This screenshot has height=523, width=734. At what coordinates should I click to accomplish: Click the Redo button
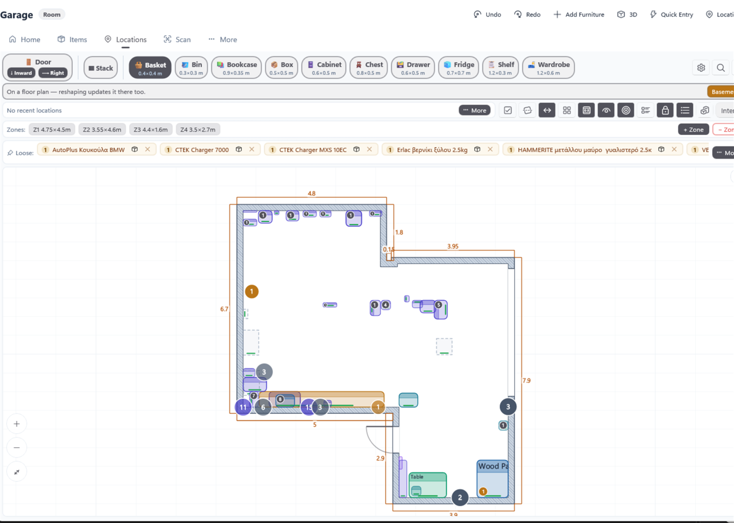(x=527, y=15)
